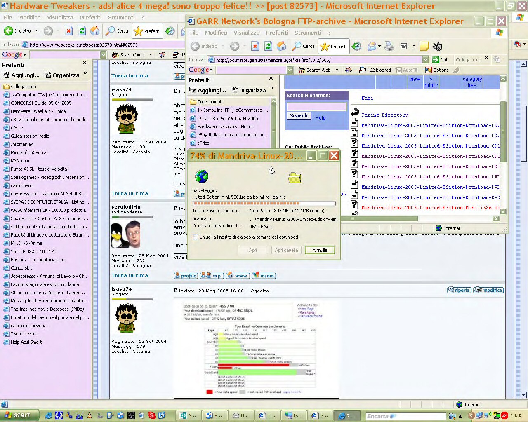Open Back button history dropdown in Hardware Tweakers
Image resolution: width=528 pixels, height=422 pixels.
coord(36,31)
